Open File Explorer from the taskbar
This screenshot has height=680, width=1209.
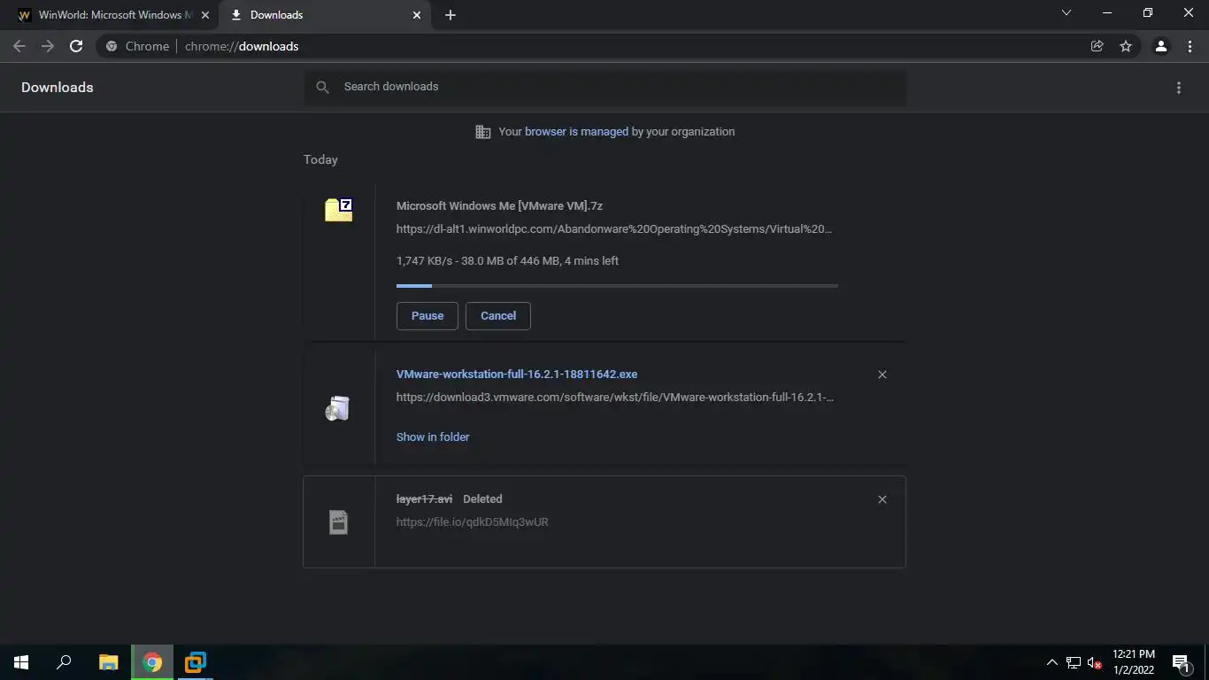pos(108,662)
